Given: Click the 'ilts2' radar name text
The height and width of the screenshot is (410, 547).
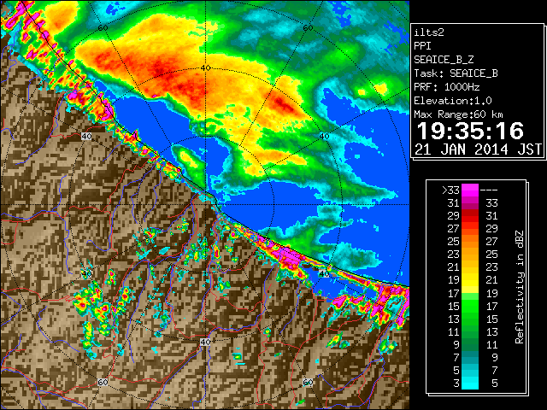Looking at the screenshot, I should pos(429,32).
